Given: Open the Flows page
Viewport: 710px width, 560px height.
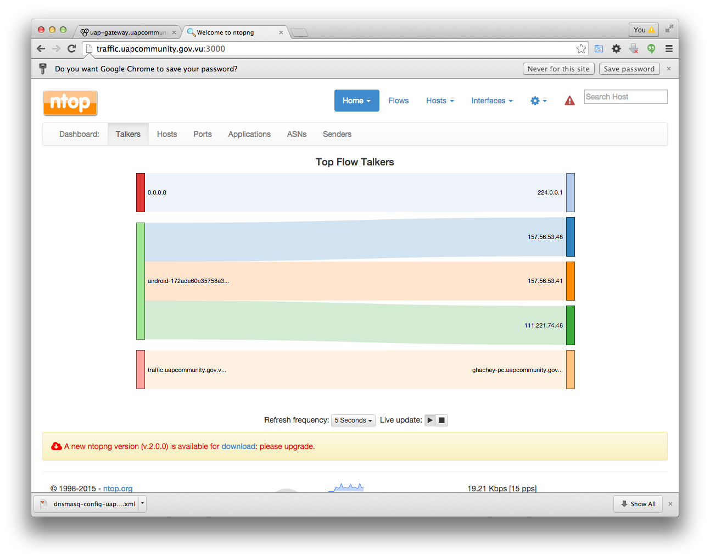Looking at the screenshot, I should tap(398, 101).
